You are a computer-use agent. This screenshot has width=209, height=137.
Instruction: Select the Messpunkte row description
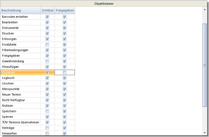point(11,89)
